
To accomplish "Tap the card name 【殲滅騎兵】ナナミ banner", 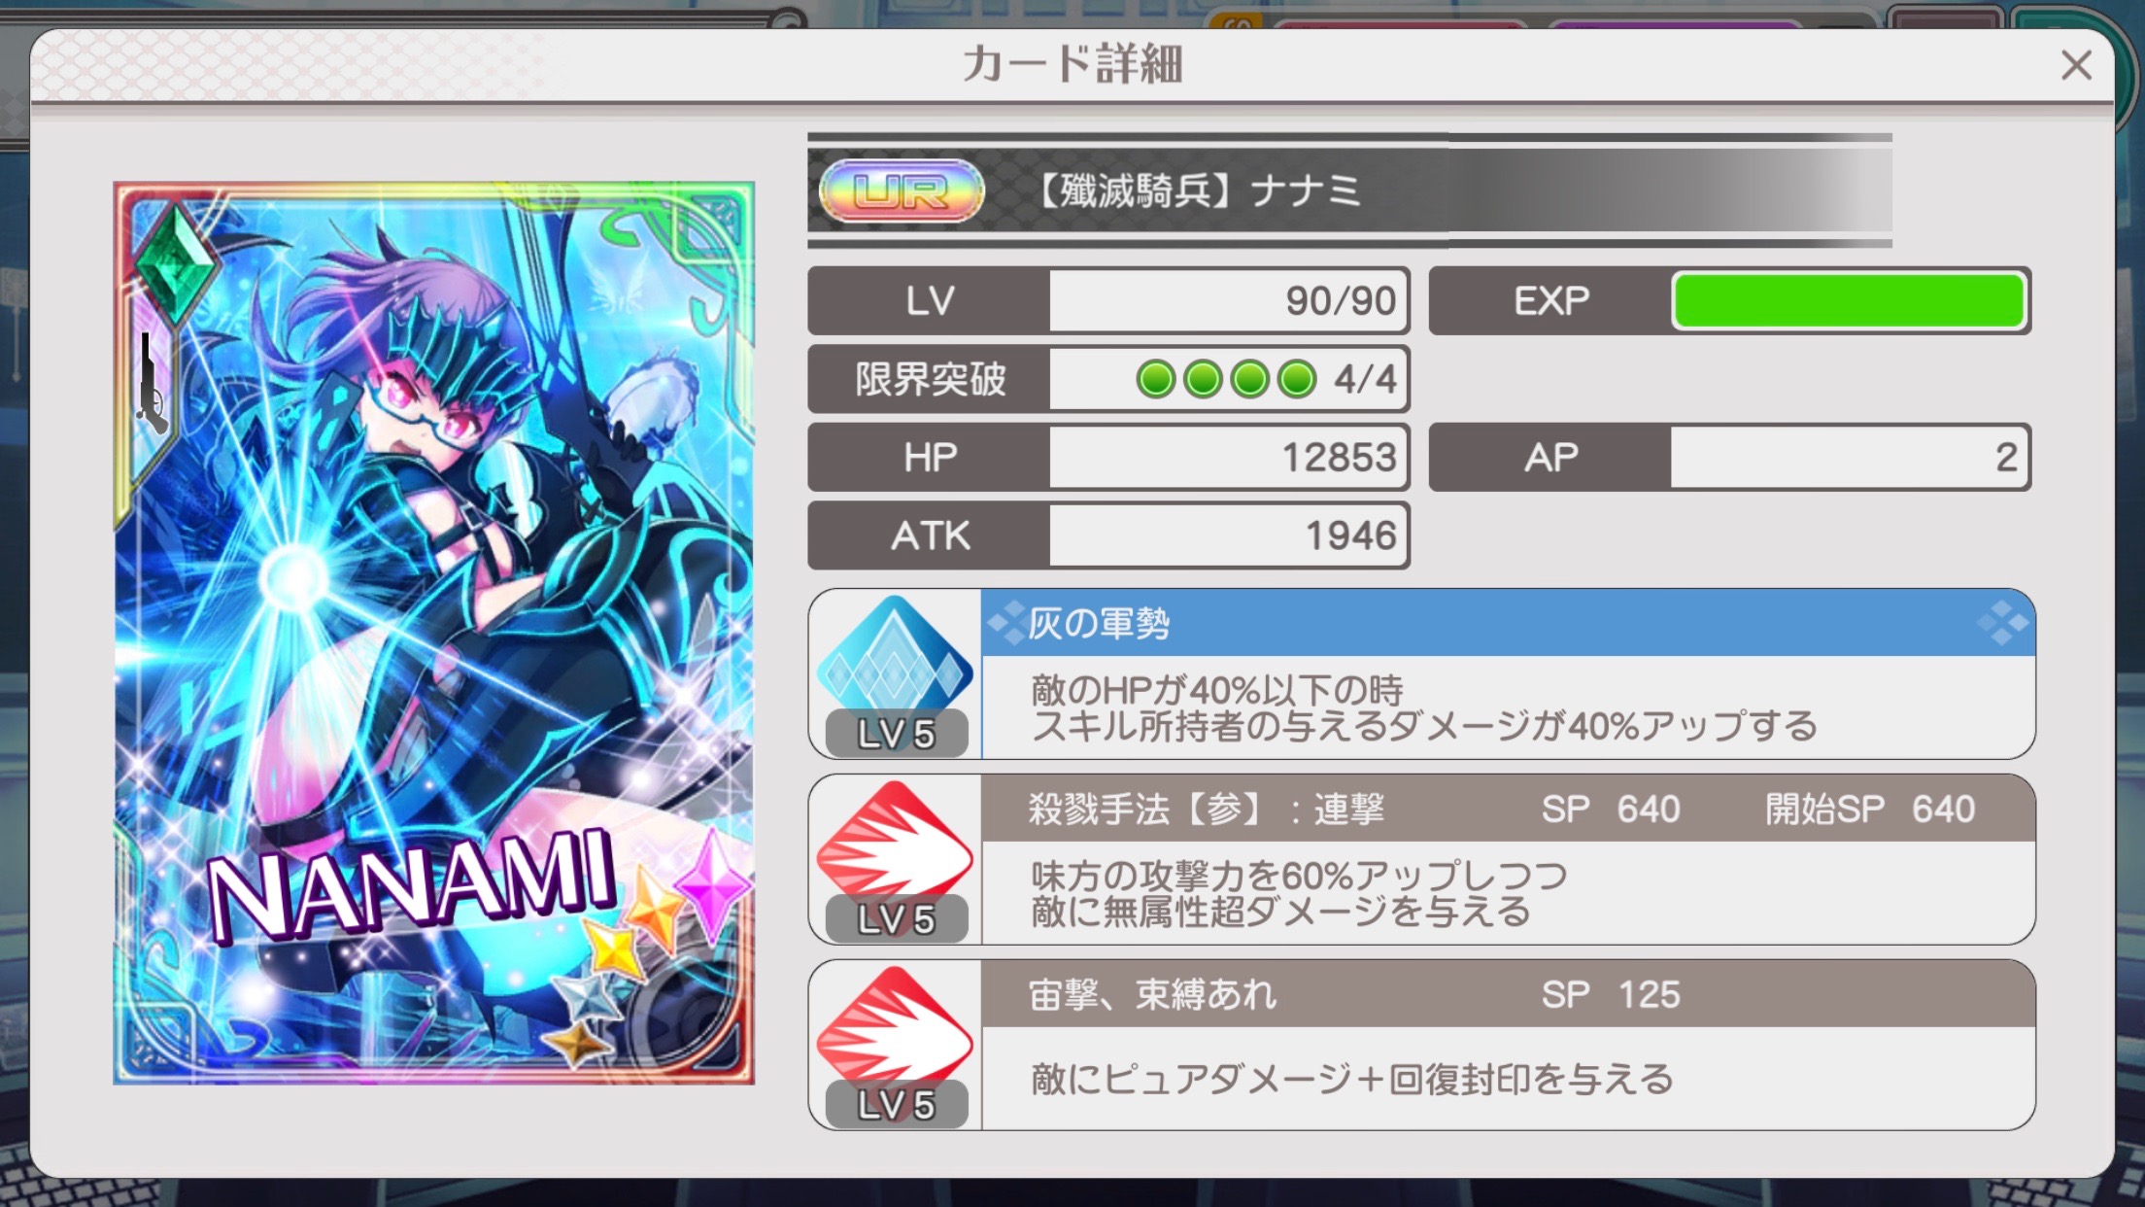I will tap(1349, 190).
